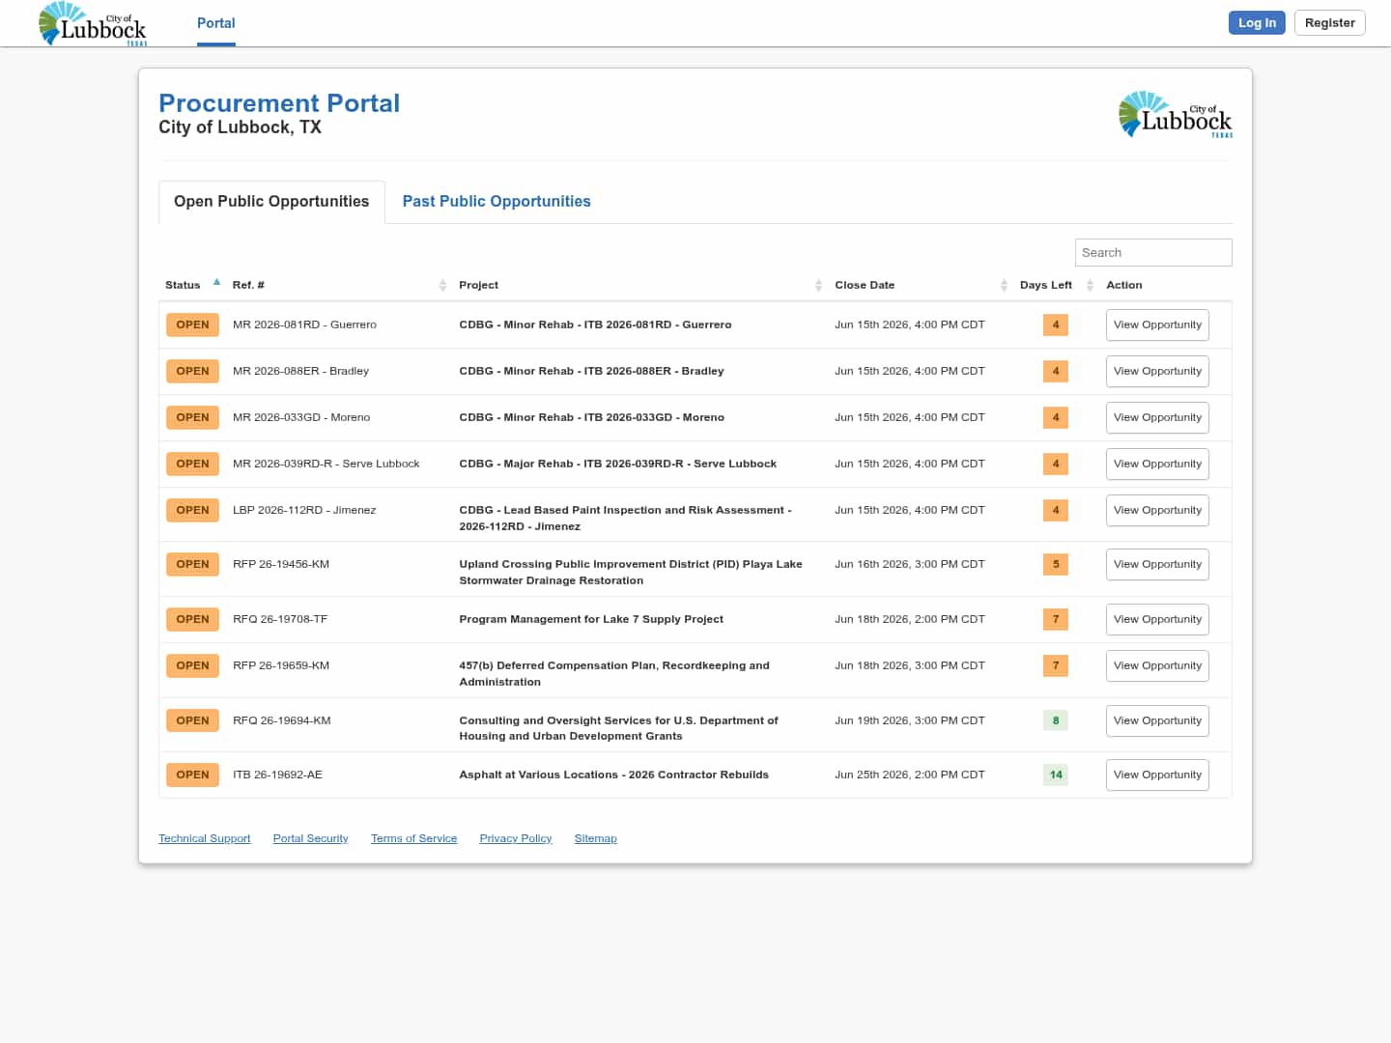
Task: Click ref 'MR 2026-033GD - Moreno'
Action: click(301, 418)
